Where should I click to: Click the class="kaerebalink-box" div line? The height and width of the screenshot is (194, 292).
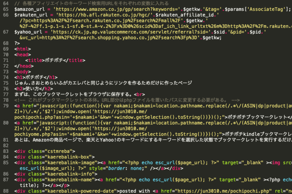(54, 157)
